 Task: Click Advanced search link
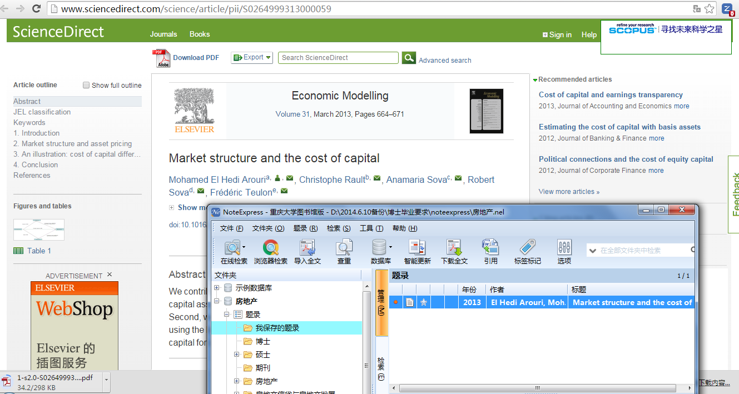click(x=445, y=61)
